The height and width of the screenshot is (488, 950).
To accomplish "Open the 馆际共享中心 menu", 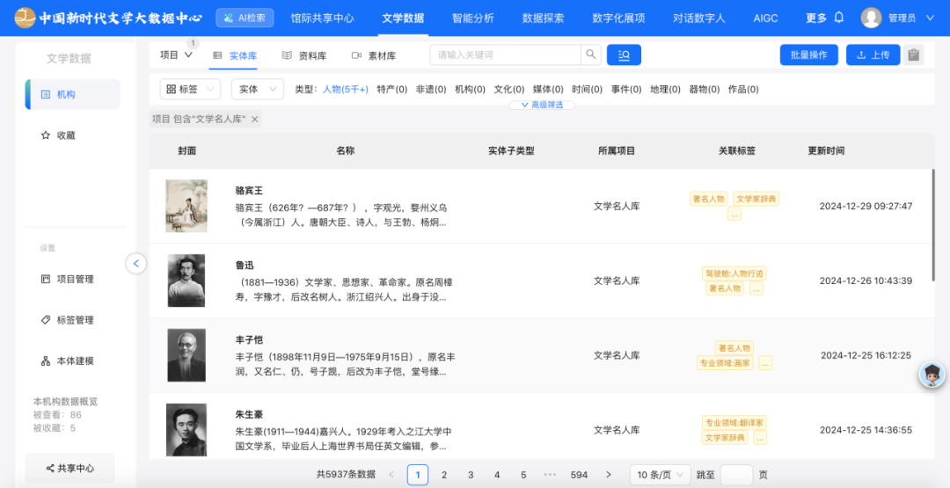I will tap(322, 18).
